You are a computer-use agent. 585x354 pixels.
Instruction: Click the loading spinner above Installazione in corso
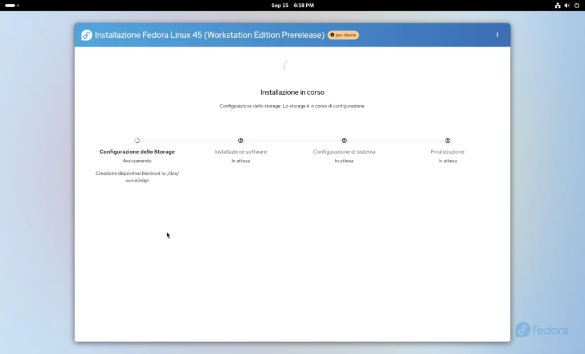coord(286,65)
